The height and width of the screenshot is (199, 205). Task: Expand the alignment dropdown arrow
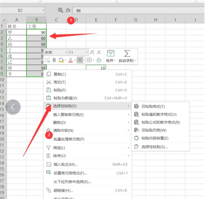[x=84, y=60]
